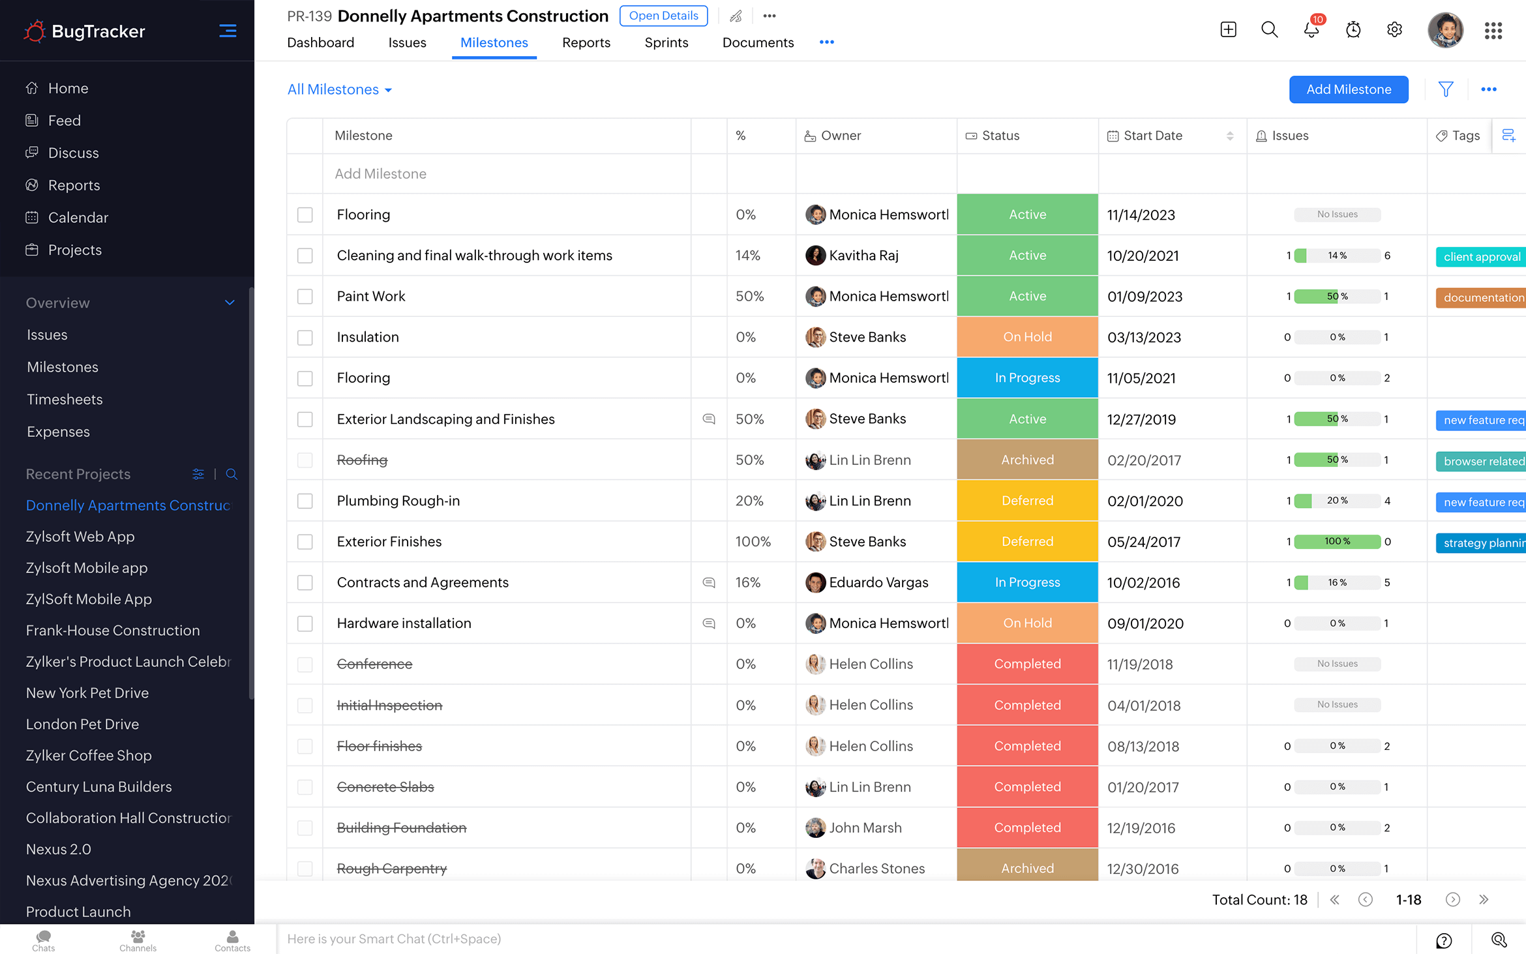Click the quick add plus icon
This screenshot has width=1526, height=954.
click(x=1228, y=30)
